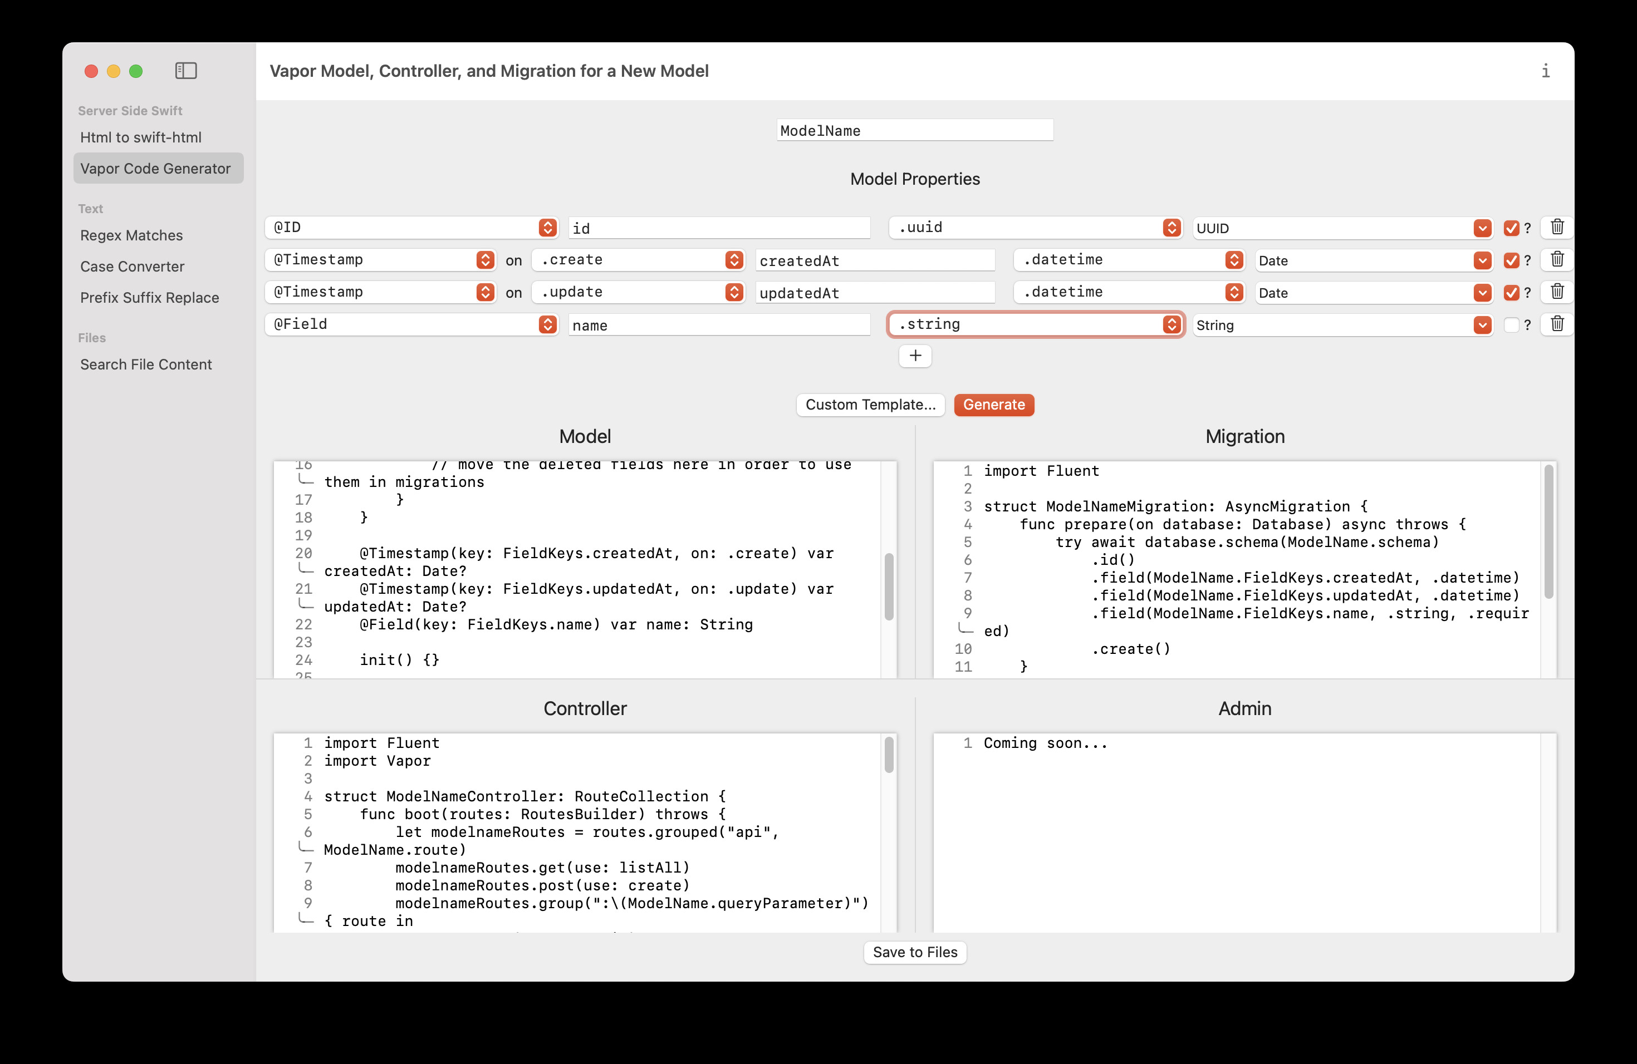Viewport: 1637px width, 1064px height.
Task: Uncheck optional checkbox for id row
Action: click(x=1511, y=228)
